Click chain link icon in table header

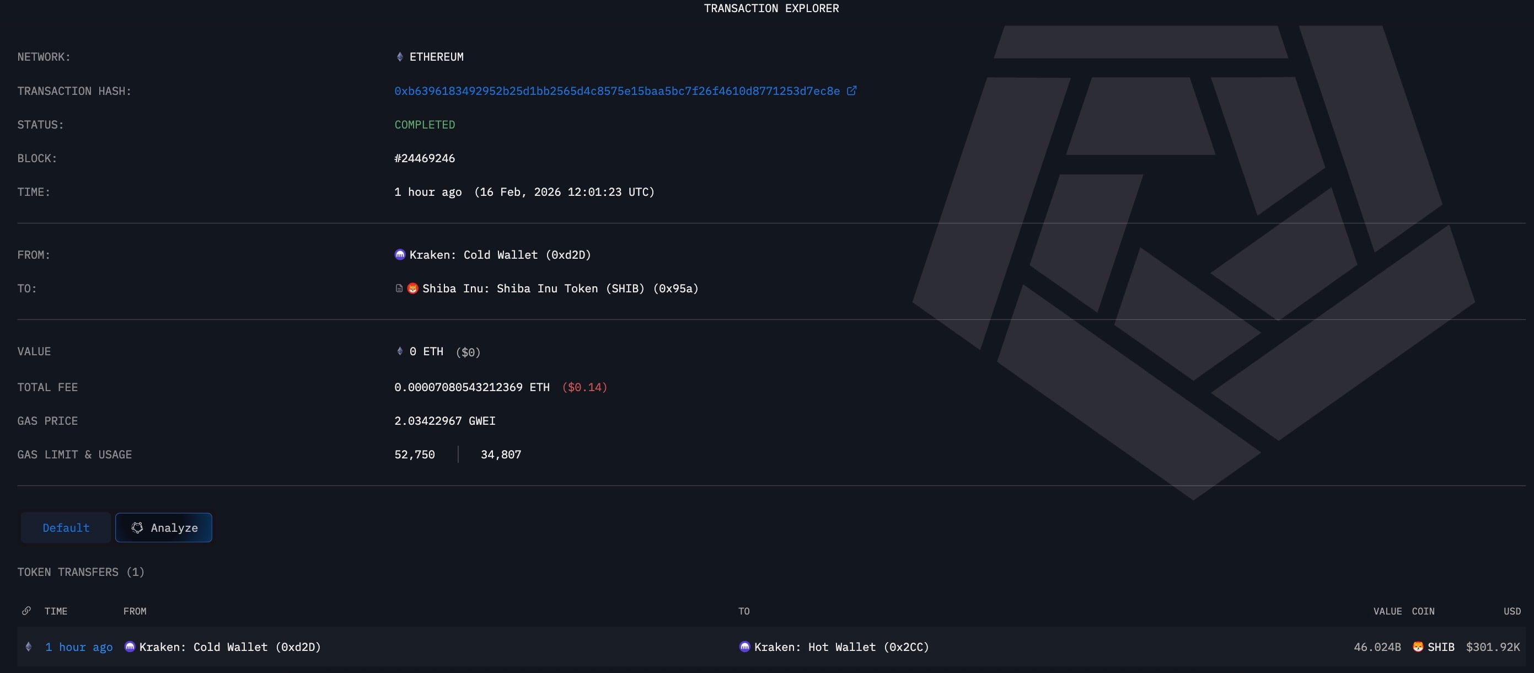[26, 611]
